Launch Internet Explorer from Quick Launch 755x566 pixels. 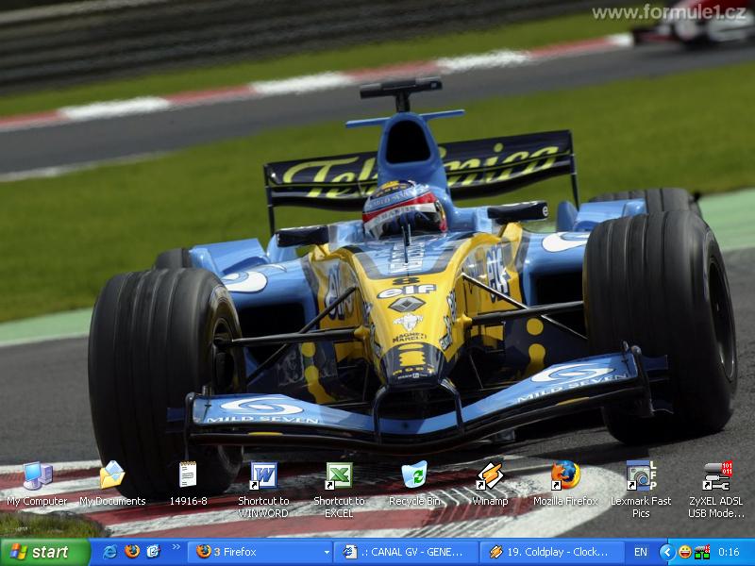(109, 552)
